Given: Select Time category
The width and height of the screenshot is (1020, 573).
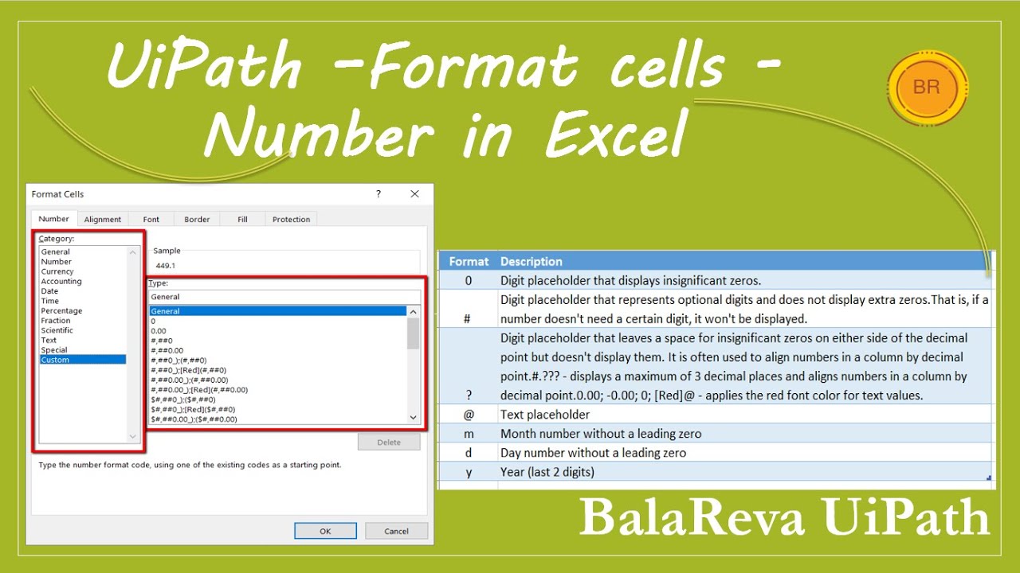Looking at the screenshot, I should pyautogui.click(x=83, y=301).
